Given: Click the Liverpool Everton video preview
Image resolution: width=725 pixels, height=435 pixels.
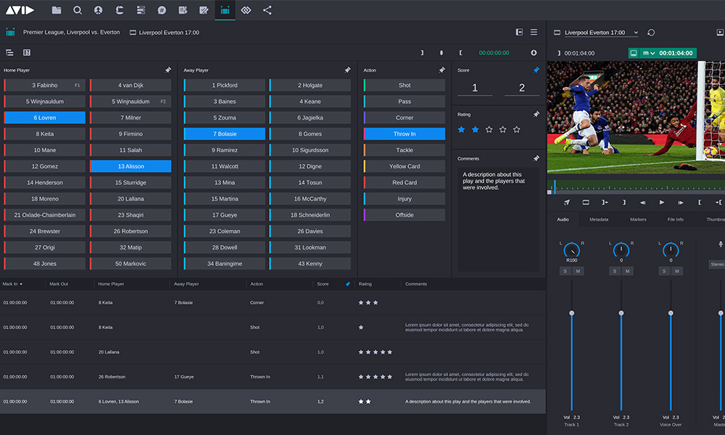Looking at the screenshot, I should (636, 117).
